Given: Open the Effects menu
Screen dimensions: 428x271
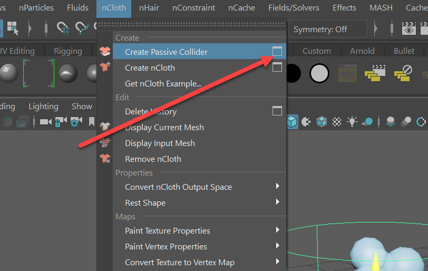Looking at the screenshot, I should tap(344, 8).
